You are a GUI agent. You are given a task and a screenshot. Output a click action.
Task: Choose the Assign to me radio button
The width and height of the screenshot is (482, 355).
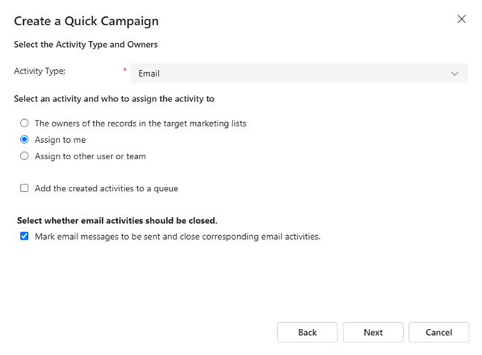(25, 139)
